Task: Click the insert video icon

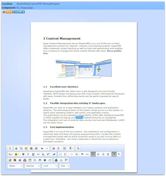Action: point(20,160)
